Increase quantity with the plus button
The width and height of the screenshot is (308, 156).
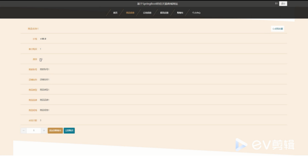click(44, 130)
